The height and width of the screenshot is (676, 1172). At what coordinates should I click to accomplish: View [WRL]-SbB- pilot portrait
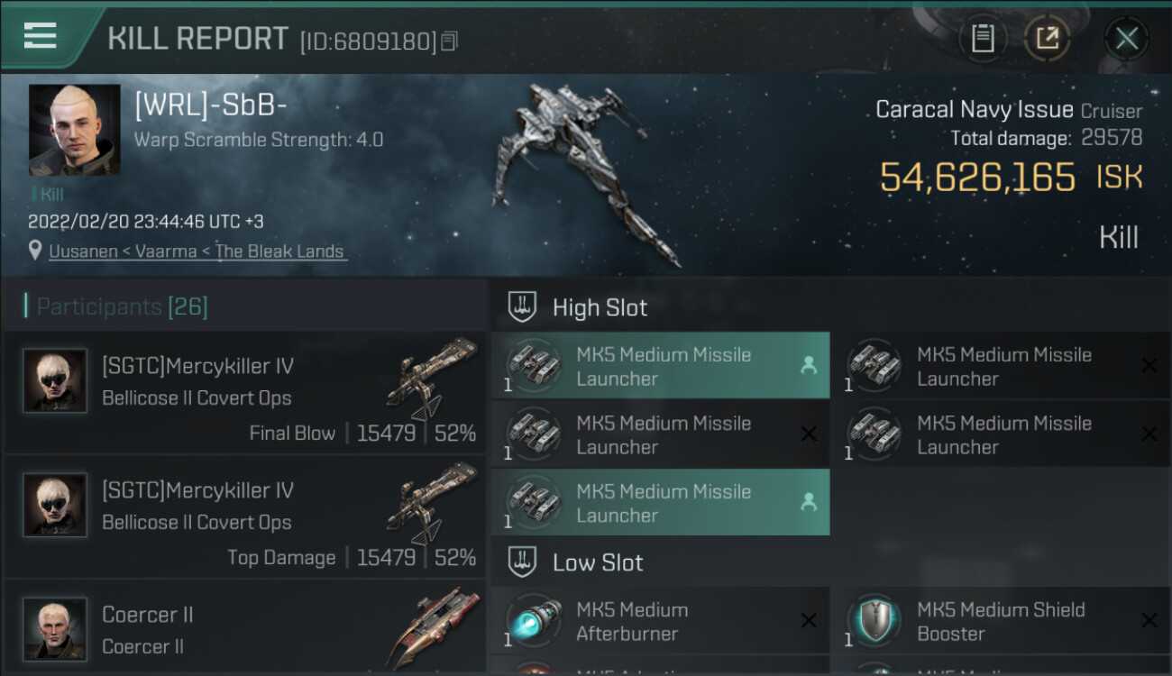[x=74, y=130]
